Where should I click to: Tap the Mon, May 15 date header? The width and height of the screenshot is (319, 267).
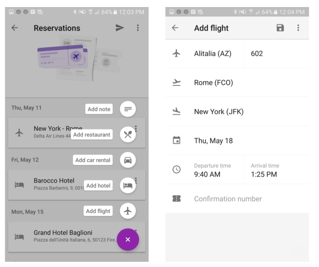coord(27,212)
